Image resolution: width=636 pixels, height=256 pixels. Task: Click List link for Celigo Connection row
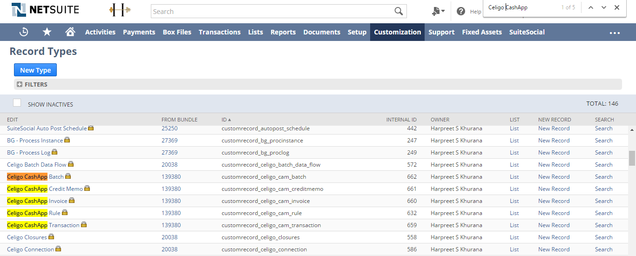click(514, 249)
